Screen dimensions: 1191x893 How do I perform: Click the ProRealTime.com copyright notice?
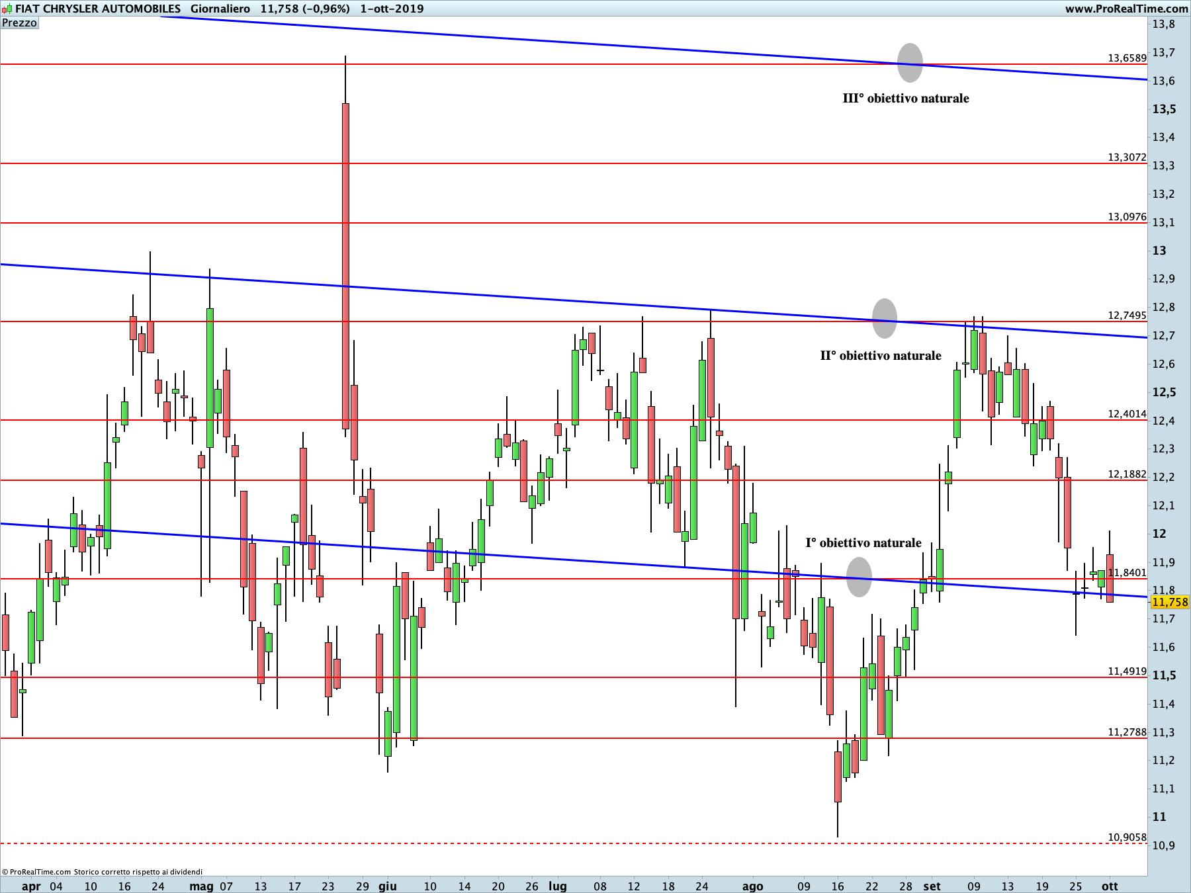pyautogui.click(x=102, y=872)
